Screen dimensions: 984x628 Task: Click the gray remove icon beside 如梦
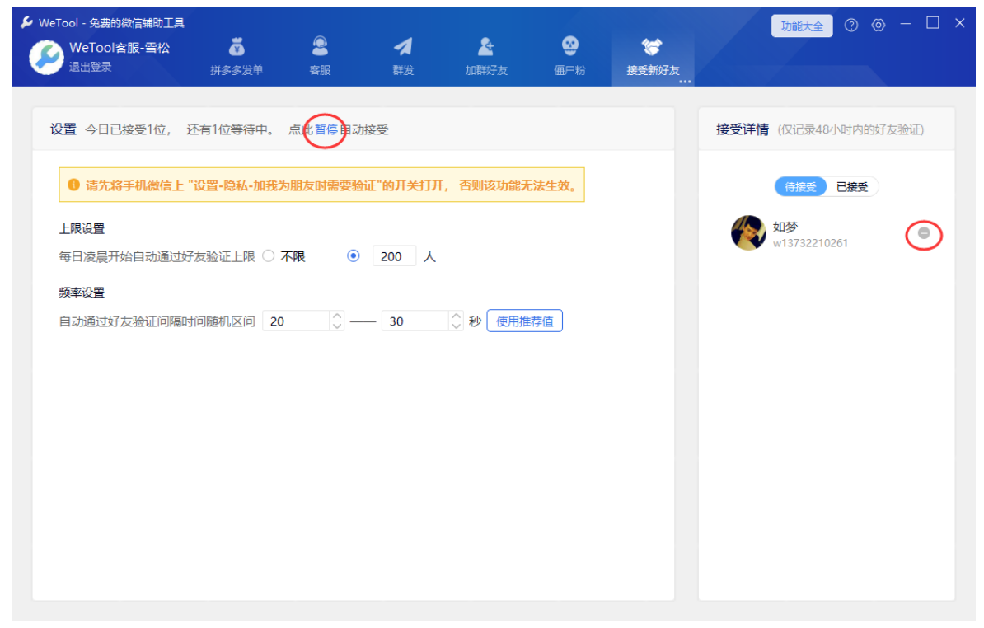pos(924,232)
